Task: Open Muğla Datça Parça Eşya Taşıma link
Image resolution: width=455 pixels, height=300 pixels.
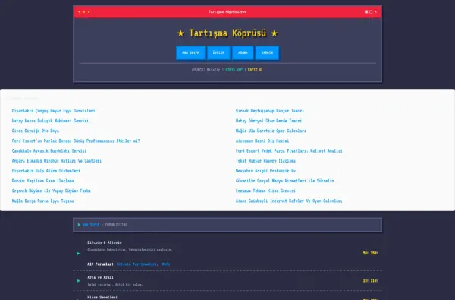Action: (42, 201)
